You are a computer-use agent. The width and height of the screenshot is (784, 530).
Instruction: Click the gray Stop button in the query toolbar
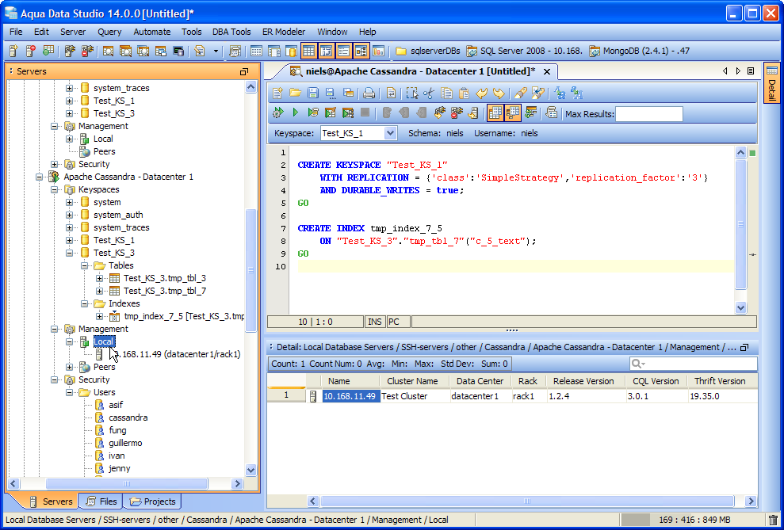pos(365,113)
